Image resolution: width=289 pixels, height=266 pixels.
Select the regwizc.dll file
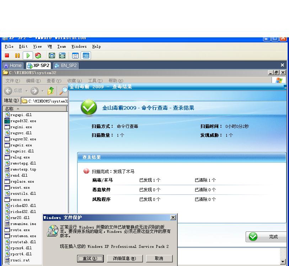tap(19, 151)
